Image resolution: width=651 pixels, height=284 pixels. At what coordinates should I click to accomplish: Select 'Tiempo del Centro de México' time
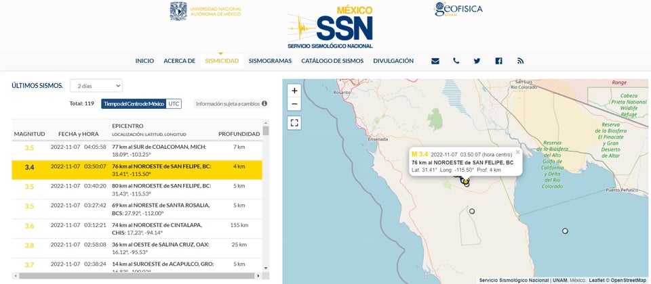tap(134, 104)
